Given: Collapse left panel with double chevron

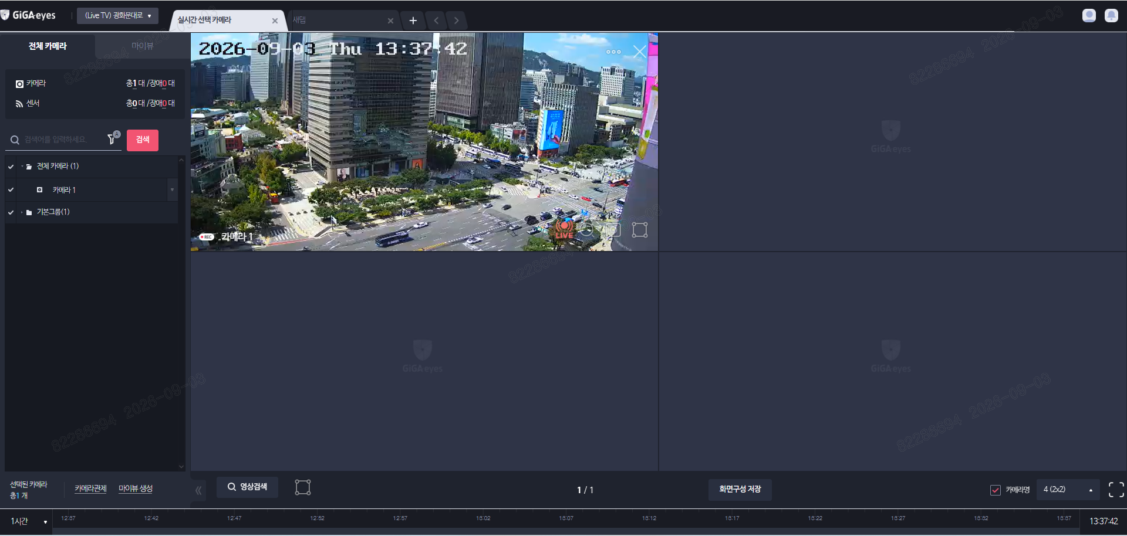Looking at the screenshot, I should (198, 490).
